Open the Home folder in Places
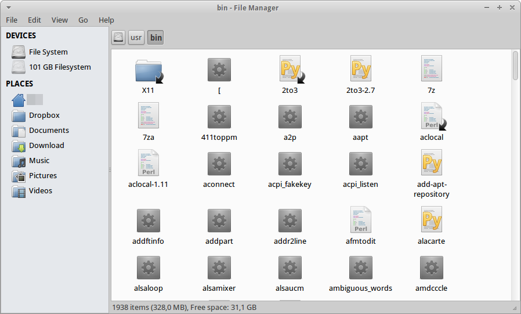521x314 pixels. click(19, 100)
